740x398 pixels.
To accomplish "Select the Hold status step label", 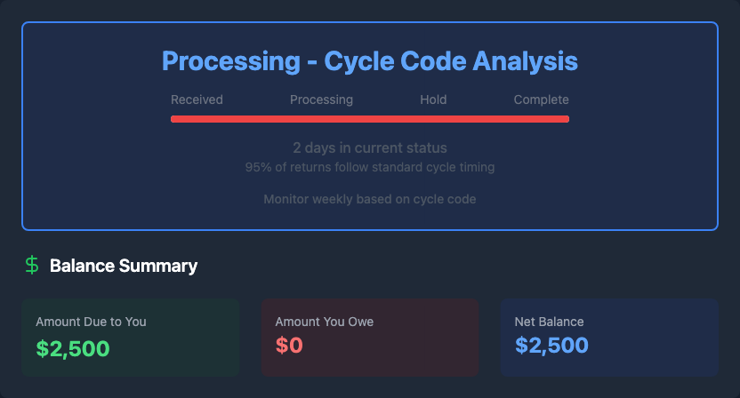I will tap(433, 99).
